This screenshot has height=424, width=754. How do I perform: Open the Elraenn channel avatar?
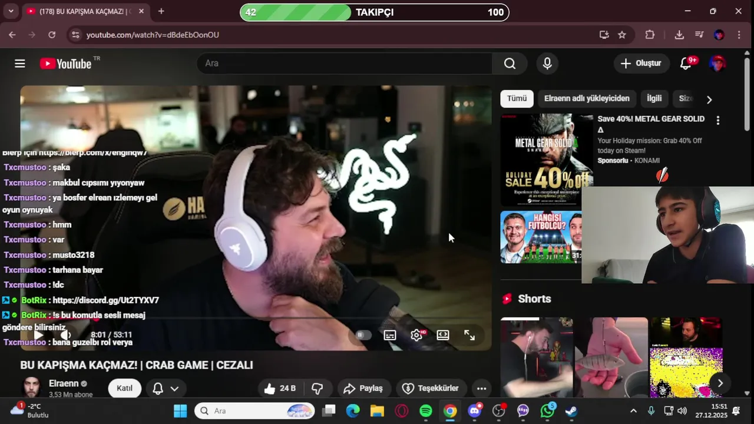pyautogui.click(x=32, y=387)
